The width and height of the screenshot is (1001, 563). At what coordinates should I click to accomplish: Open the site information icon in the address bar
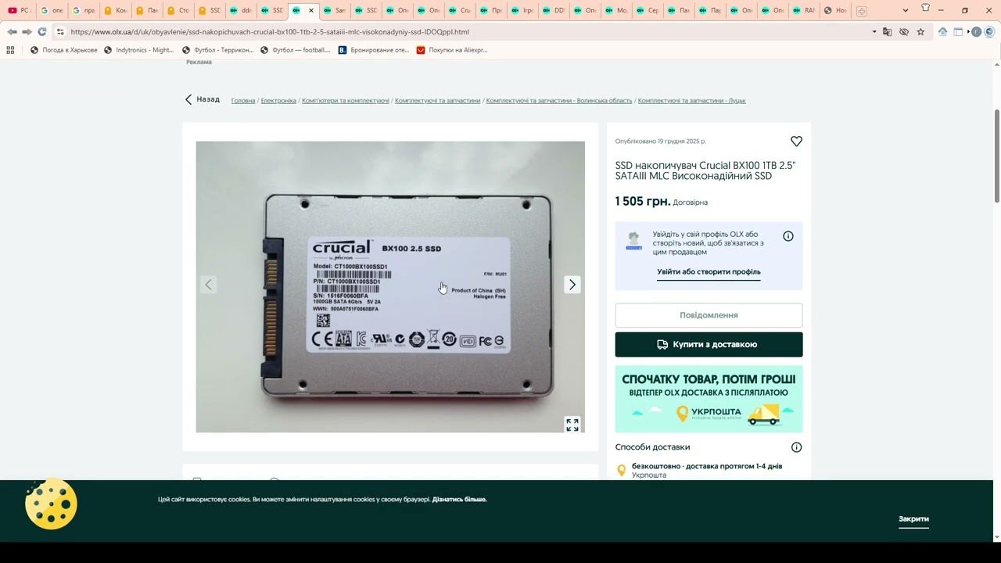pos(60,32)
